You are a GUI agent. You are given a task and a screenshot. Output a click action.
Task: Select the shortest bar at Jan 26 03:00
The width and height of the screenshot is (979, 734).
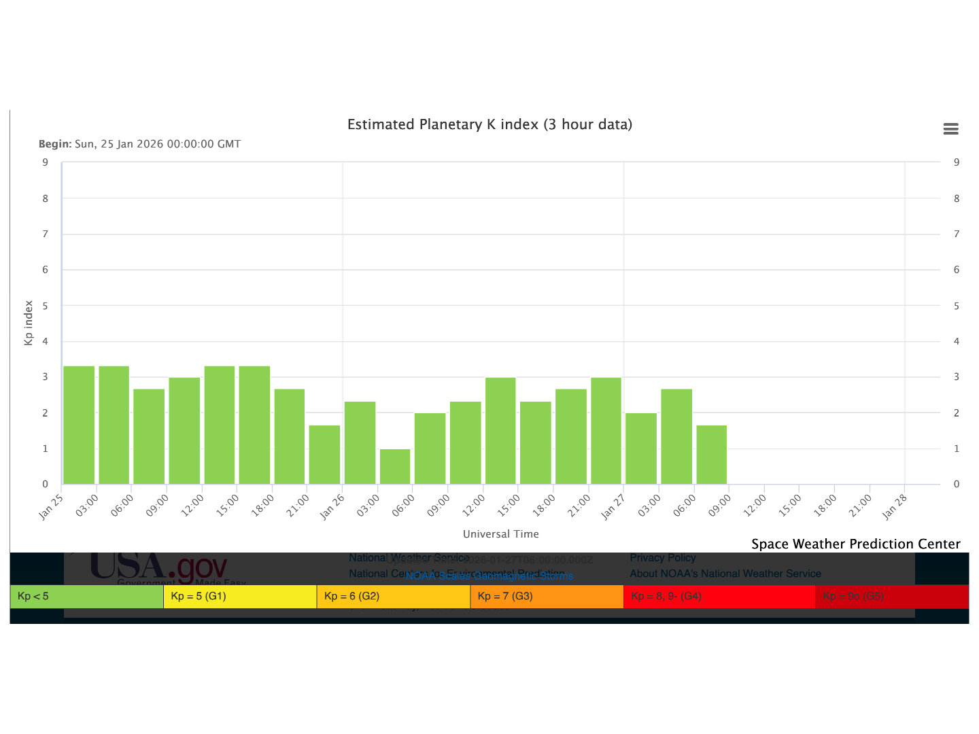pos(395,467)
